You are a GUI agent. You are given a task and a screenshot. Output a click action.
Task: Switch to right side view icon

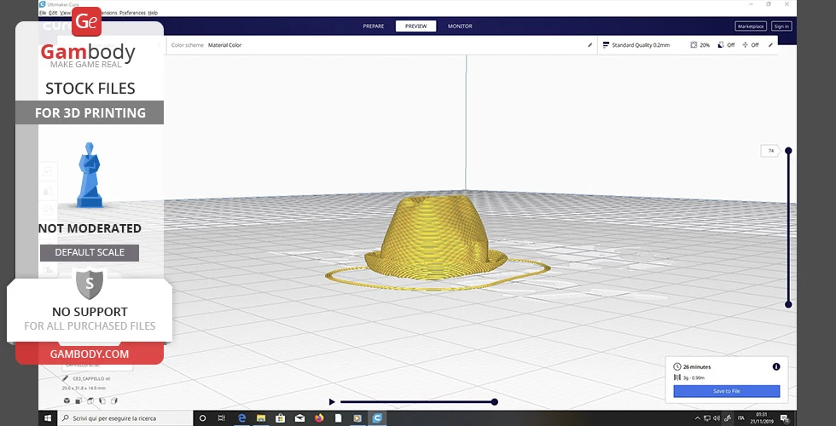click(x=114, y=401)
